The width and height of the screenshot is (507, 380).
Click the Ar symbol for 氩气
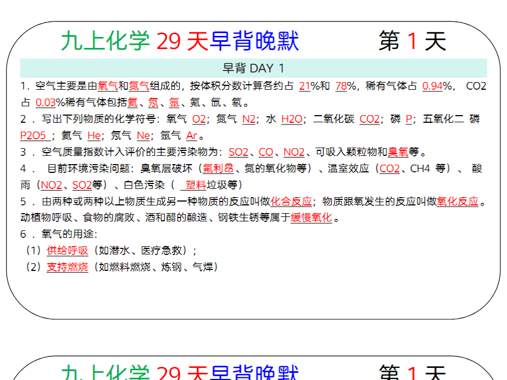coord(192,134)
